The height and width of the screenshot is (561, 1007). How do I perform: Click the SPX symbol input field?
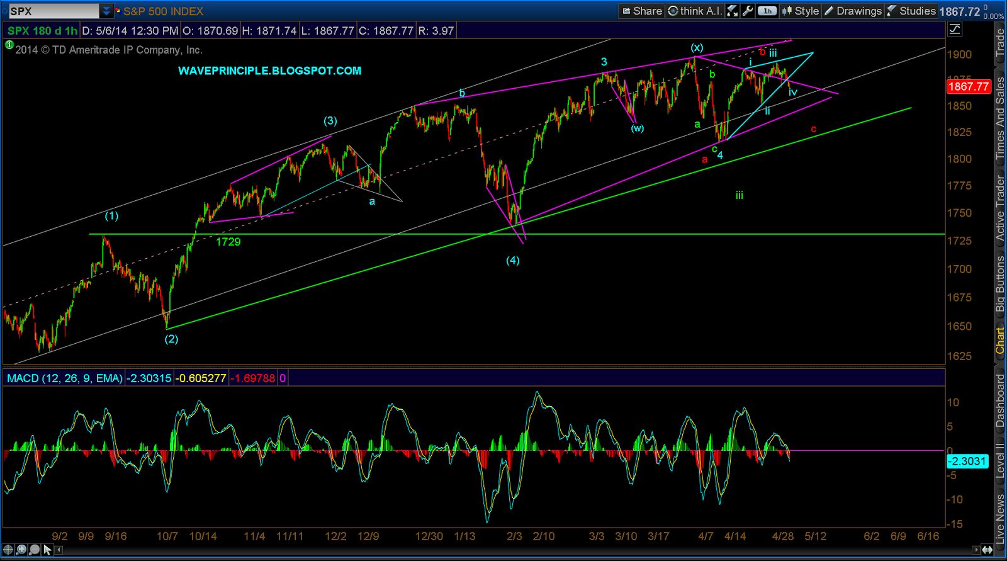(54, 11)
